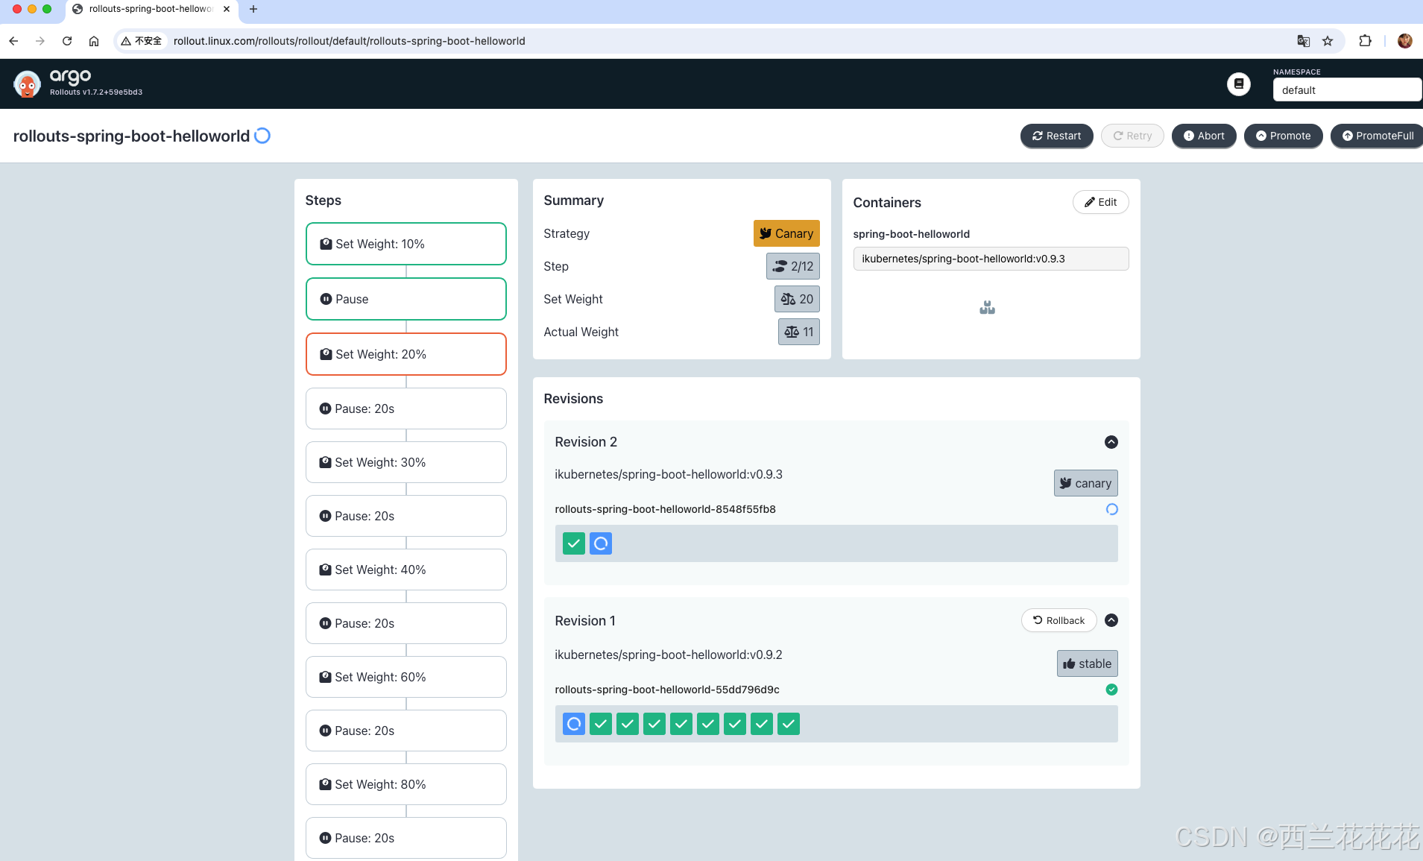
Task: Select the Set Weight: 10% step
Action: pos(406,244)
